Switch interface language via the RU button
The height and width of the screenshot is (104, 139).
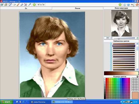(x=132, y=5)
